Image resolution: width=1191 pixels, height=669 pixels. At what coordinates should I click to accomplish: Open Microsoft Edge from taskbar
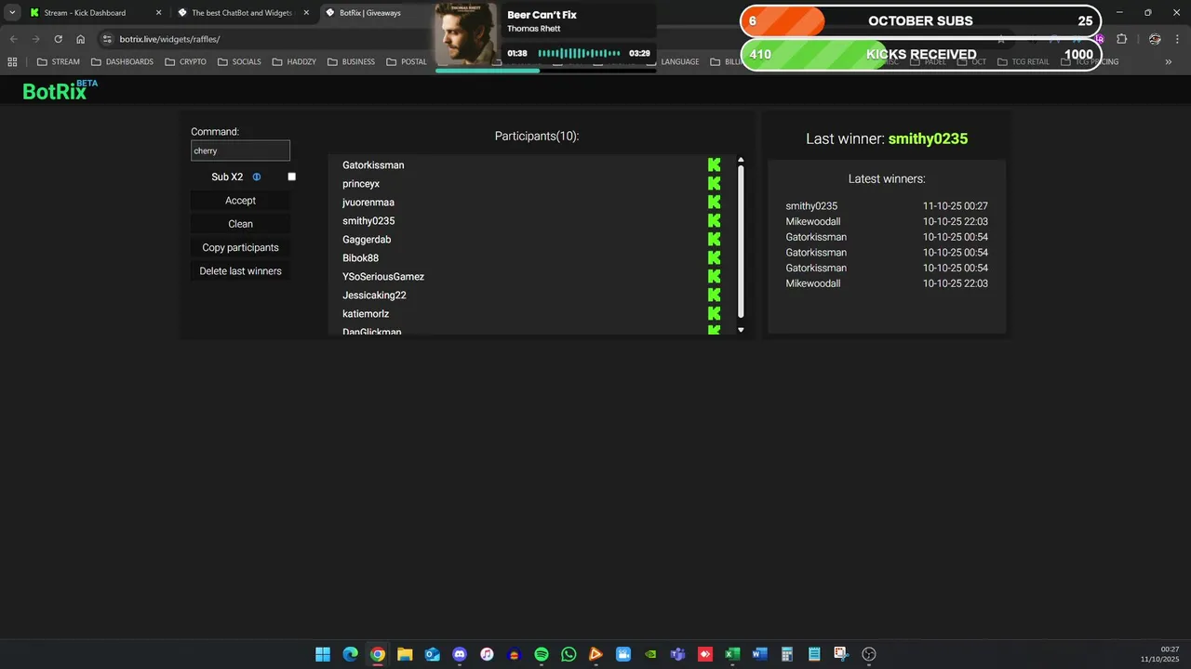click(350, 654)
